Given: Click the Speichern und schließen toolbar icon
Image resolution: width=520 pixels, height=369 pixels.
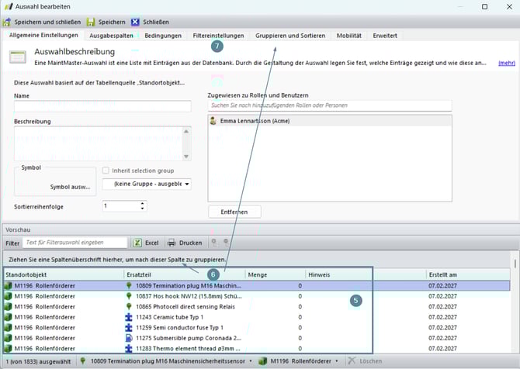Looking at the screenshot, I should pos(7,22).
